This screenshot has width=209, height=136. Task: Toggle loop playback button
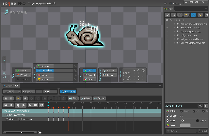click(x=42, y=105)
